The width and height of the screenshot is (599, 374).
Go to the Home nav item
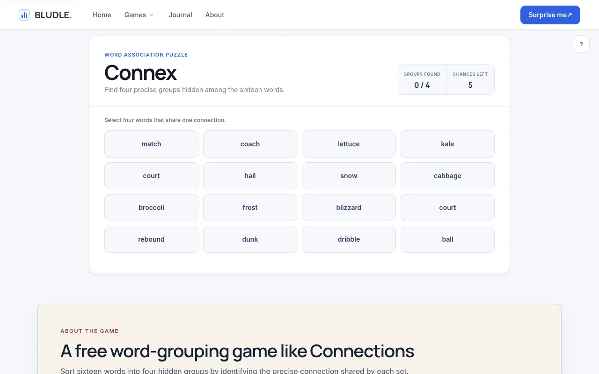[102, 15]
